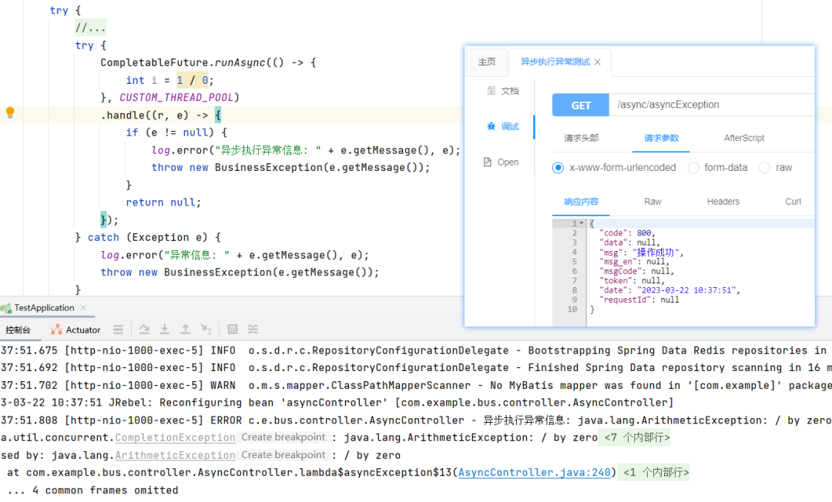The height and width of the screenshot is (502, 832).
Task: Click the "JRebel: Reconfiguring bean" log line
Action: point(337,403)
